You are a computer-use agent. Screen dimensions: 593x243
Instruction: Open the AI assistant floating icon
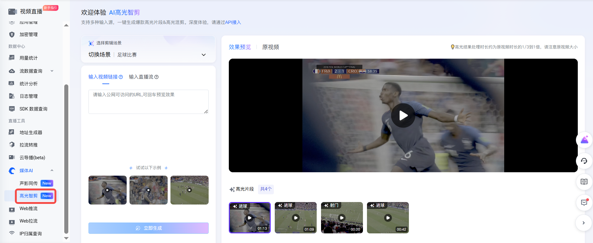click(584, 140)
